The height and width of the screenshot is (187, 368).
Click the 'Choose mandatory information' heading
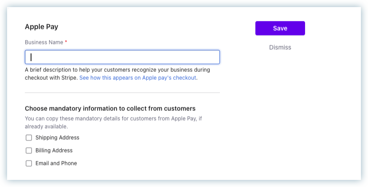pos(110,109)
